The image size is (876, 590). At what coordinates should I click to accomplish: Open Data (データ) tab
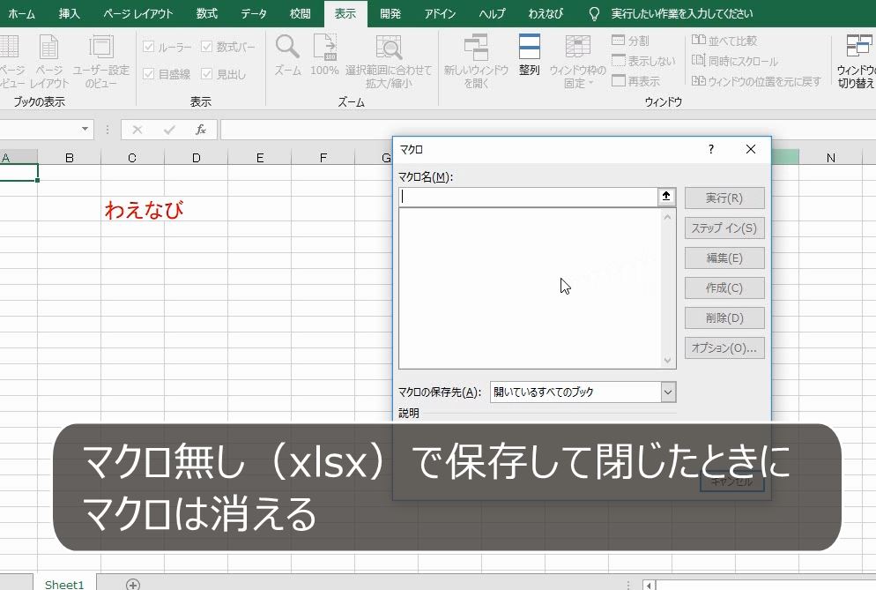[254, 13]
